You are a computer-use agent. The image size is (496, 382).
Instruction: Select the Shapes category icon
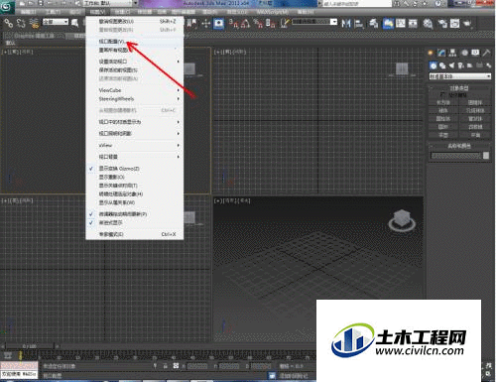442,65
